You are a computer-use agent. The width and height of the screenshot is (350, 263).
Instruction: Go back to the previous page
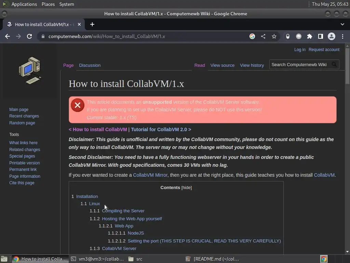click(8, 36)
